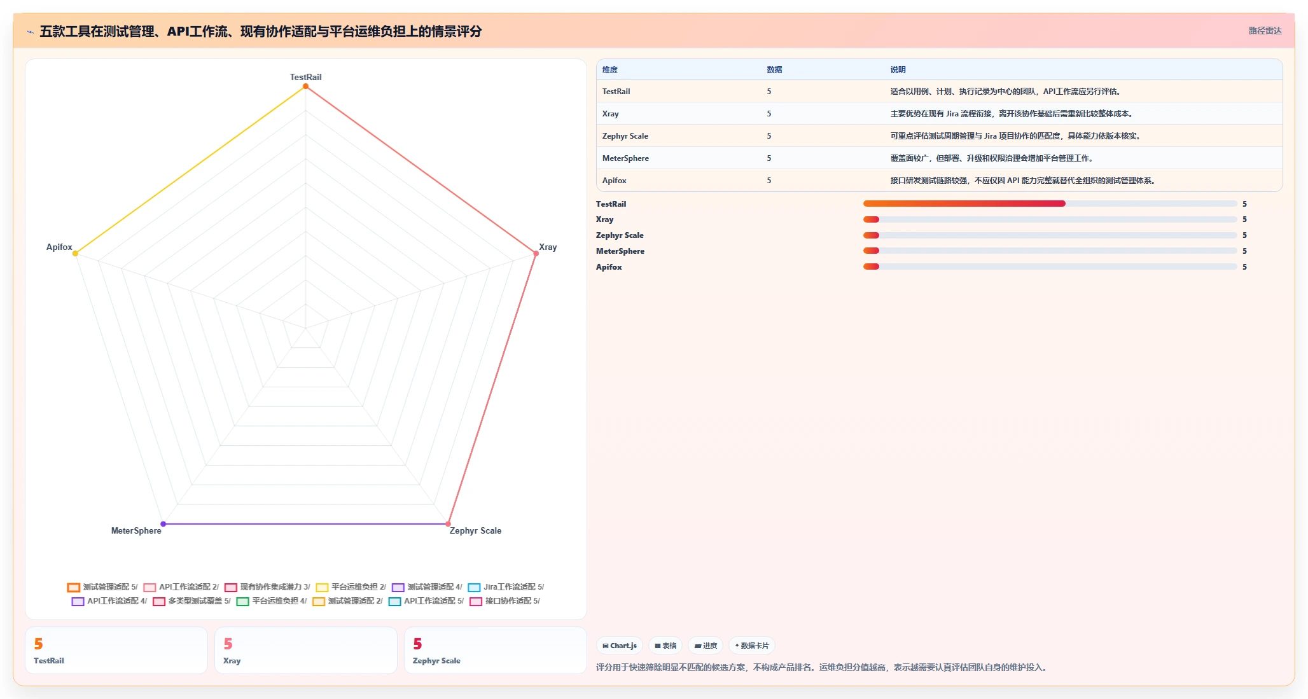Click the 路径雷达 label in the header
This screenshot has width=1308, height=699.
click(x=1265, y=31)
